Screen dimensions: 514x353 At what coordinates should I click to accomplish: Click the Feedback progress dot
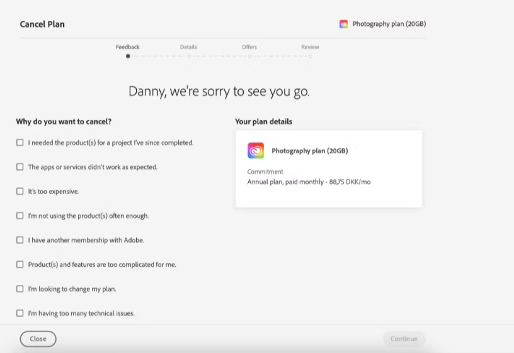[128, 56]
